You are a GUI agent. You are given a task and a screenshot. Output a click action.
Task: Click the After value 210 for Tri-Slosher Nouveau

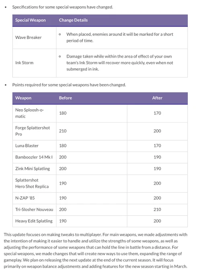pyautogui.click(x=157, y=210)
